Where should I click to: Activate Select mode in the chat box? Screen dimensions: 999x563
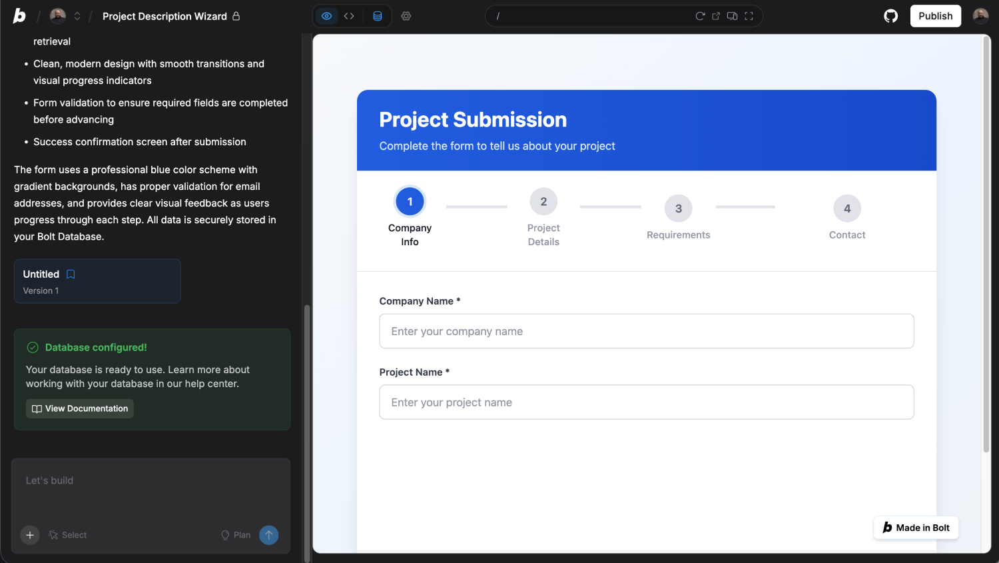(x=67, y=535)
